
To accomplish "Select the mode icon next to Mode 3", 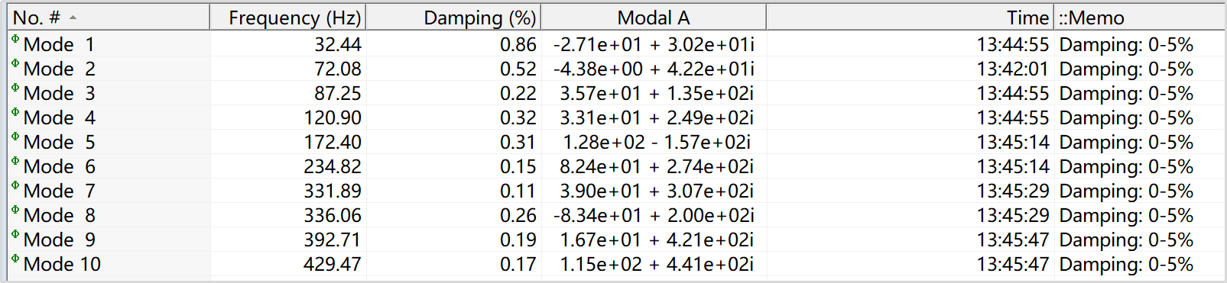I will tap(15, 88).
